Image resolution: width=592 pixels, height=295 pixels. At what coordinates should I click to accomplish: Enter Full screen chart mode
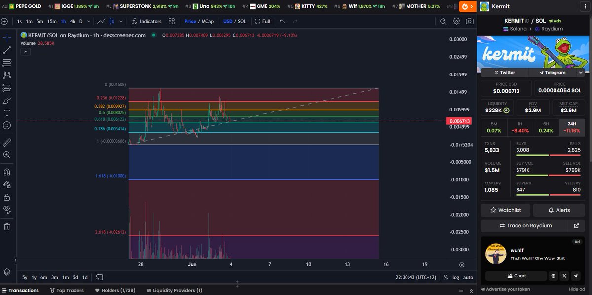(x=262, y=21)
